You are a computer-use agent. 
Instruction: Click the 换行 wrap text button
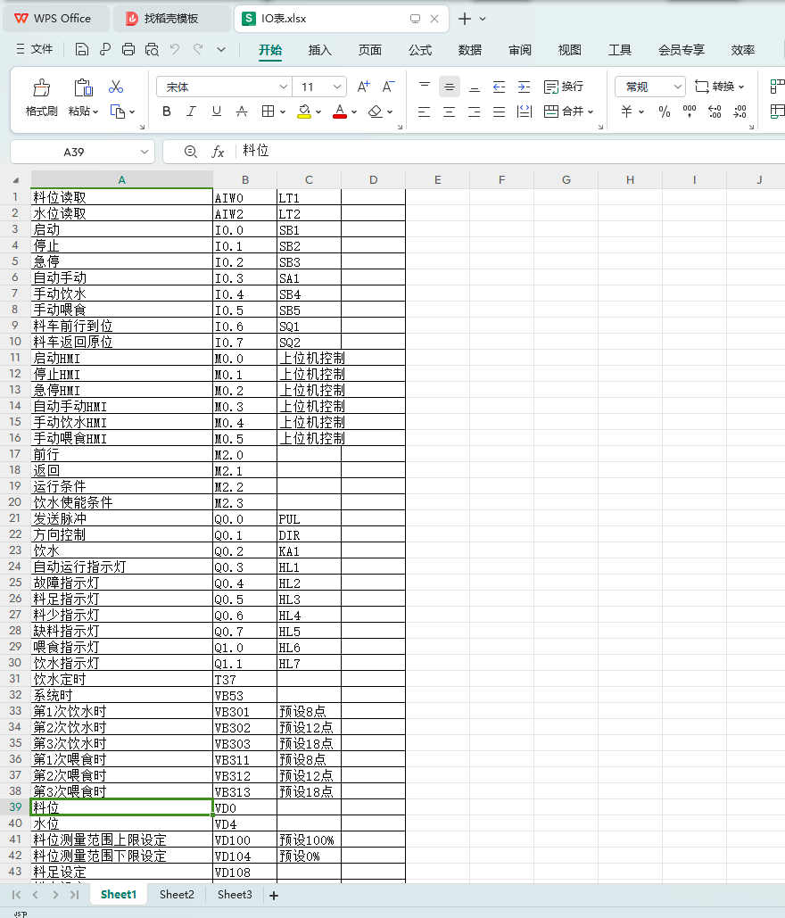(563, 87)
